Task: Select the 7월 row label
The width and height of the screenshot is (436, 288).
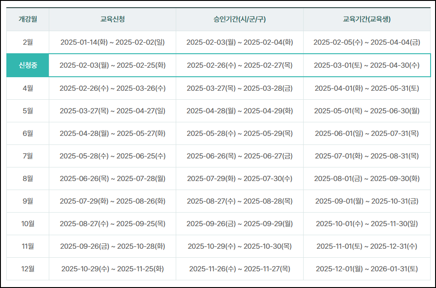Action: (x=28, y=156)
